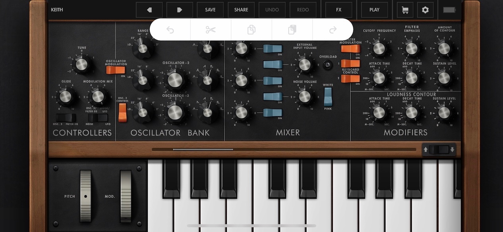Click the Loudness Contour Decay Time knob

point(412,113)
